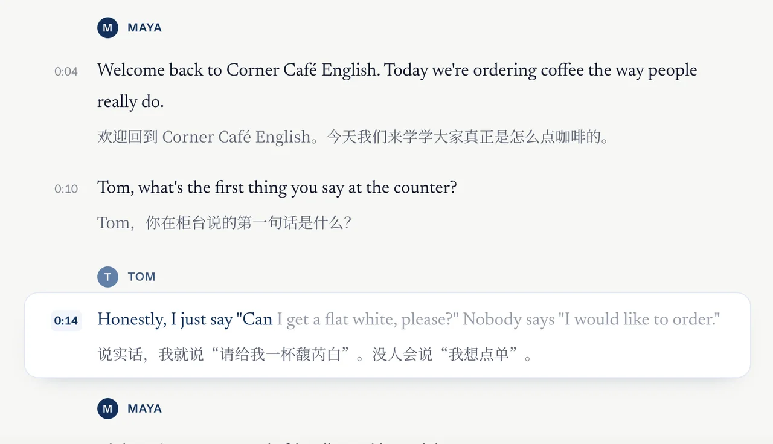Viewport: 773px width, 444px height.
Task: Click the word "Honestly," in the active line
Action: [132, 320]
